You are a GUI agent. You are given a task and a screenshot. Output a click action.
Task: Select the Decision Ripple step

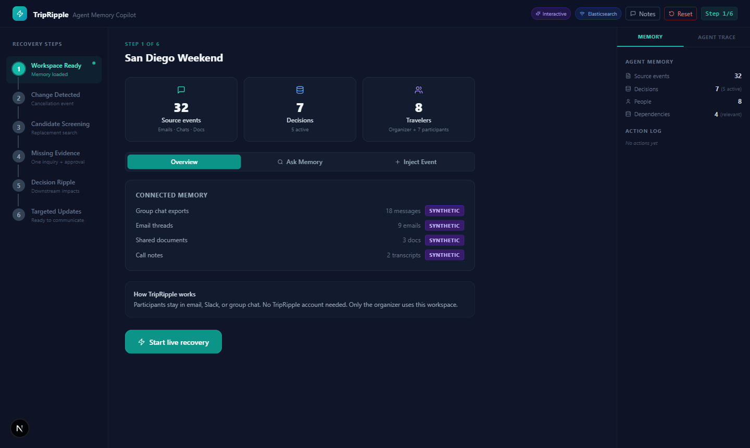click(x=54, y=186)
